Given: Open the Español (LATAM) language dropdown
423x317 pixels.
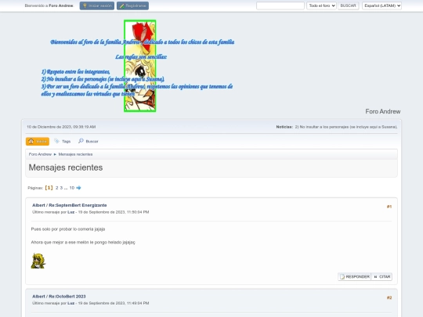Looking at the screenshot, I should [x=381, y=5].
